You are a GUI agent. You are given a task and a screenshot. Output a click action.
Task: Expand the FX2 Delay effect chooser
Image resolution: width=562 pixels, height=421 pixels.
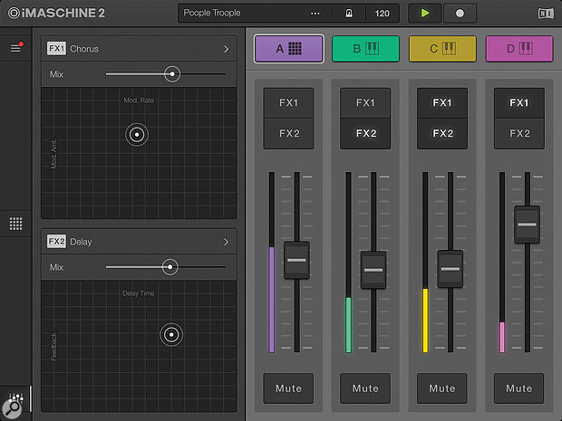pos(227,243)
